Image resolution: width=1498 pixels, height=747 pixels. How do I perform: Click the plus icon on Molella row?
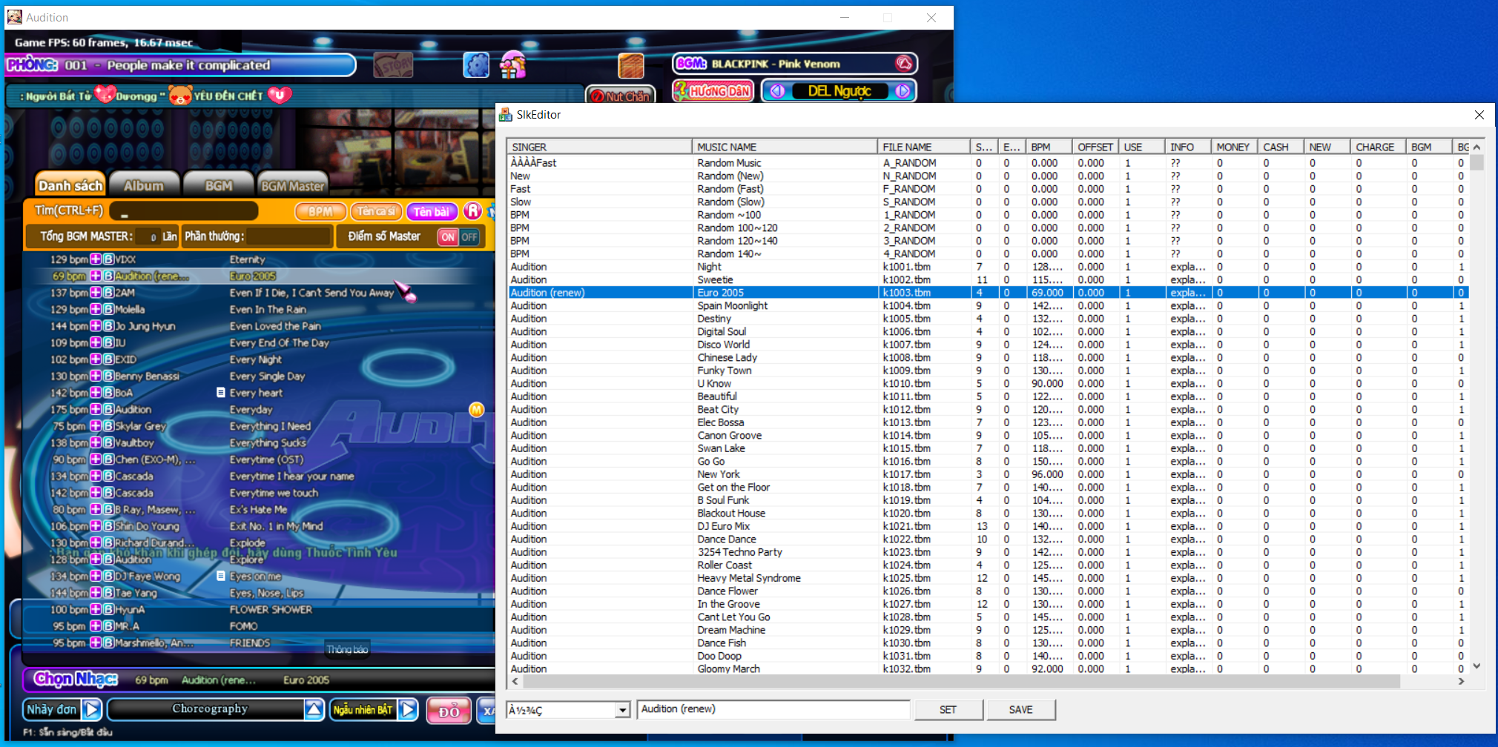click(x=96, y=309)
